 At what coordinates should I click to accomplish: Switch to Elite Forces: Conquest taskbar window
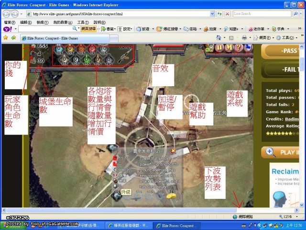pyautogui.click(x=177, y=226)
